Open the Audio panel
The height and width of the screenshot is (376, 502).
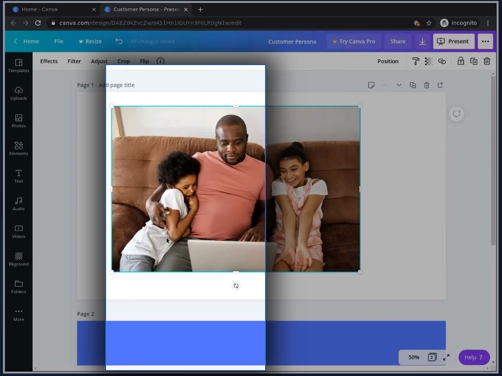19,204
